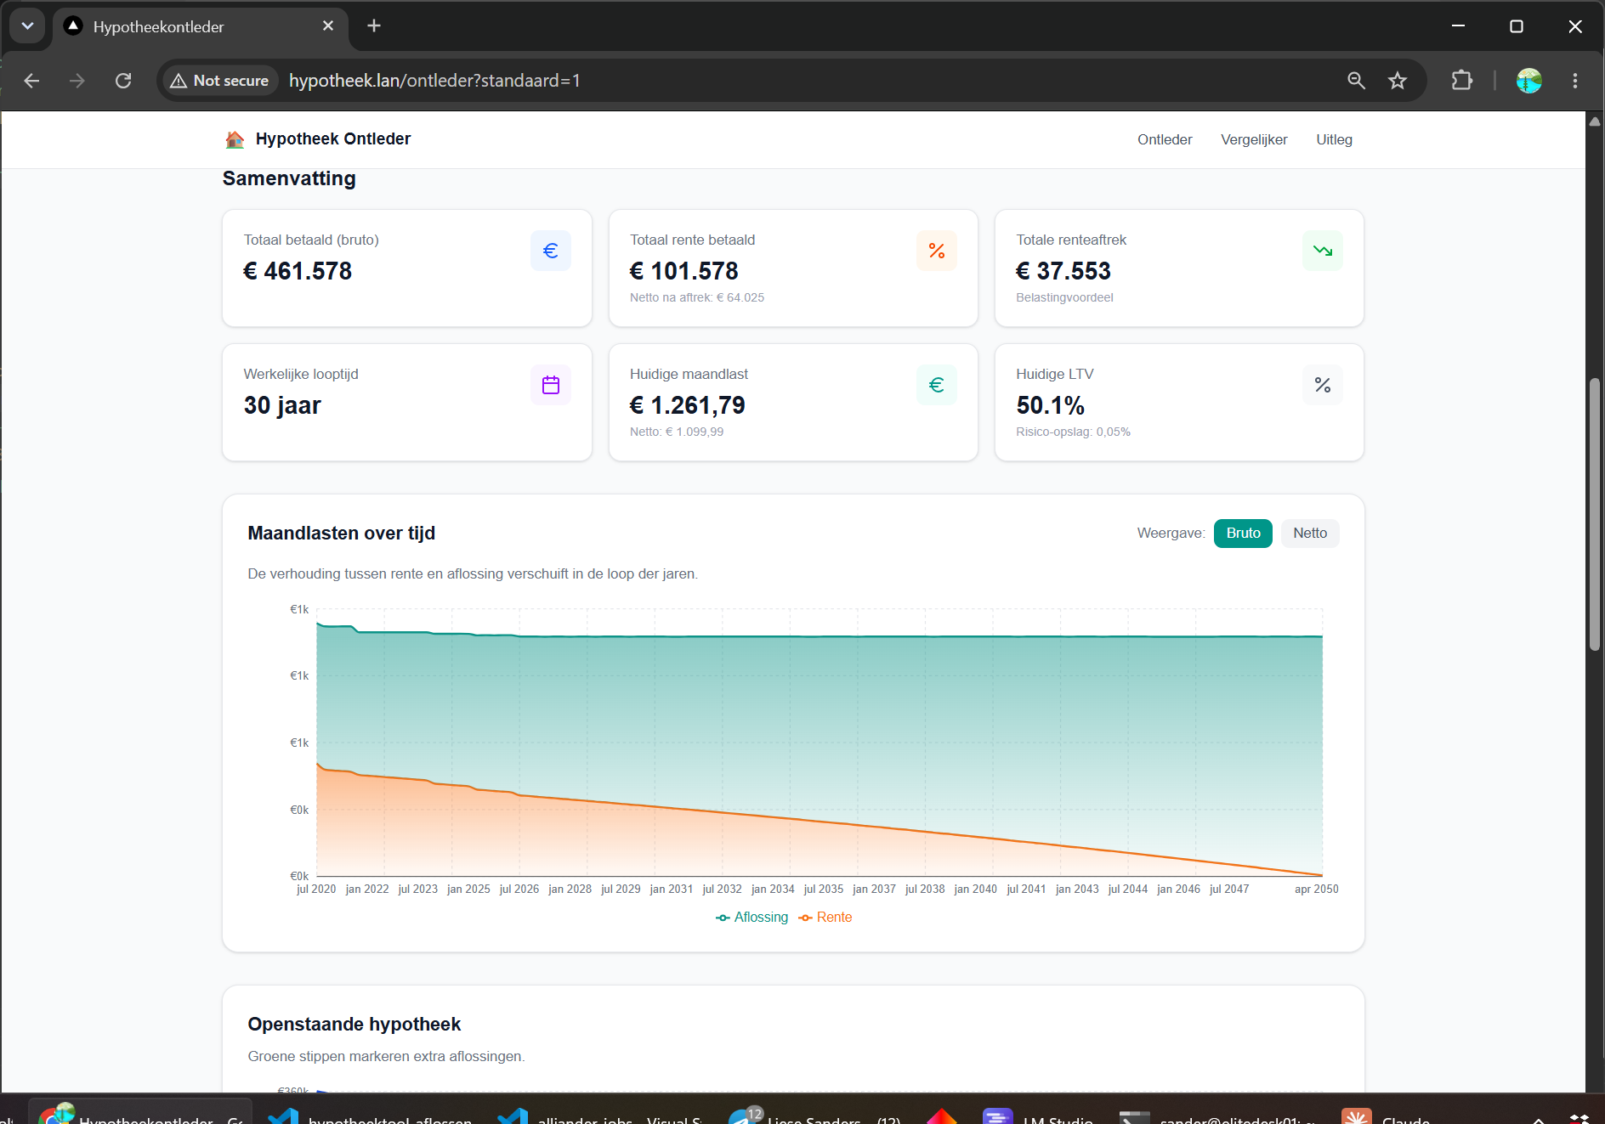Image resolution: width=1605 pixels, height=1124 pixels.
Task: Click the 'jul 2020' axis label
Action: 316,890
